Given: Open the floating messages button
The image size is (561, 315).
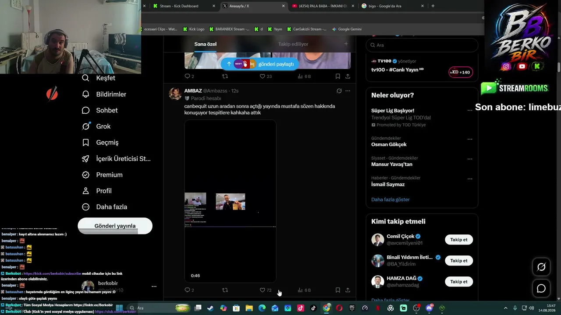Looking at the screenshot, I should point(541,288).
